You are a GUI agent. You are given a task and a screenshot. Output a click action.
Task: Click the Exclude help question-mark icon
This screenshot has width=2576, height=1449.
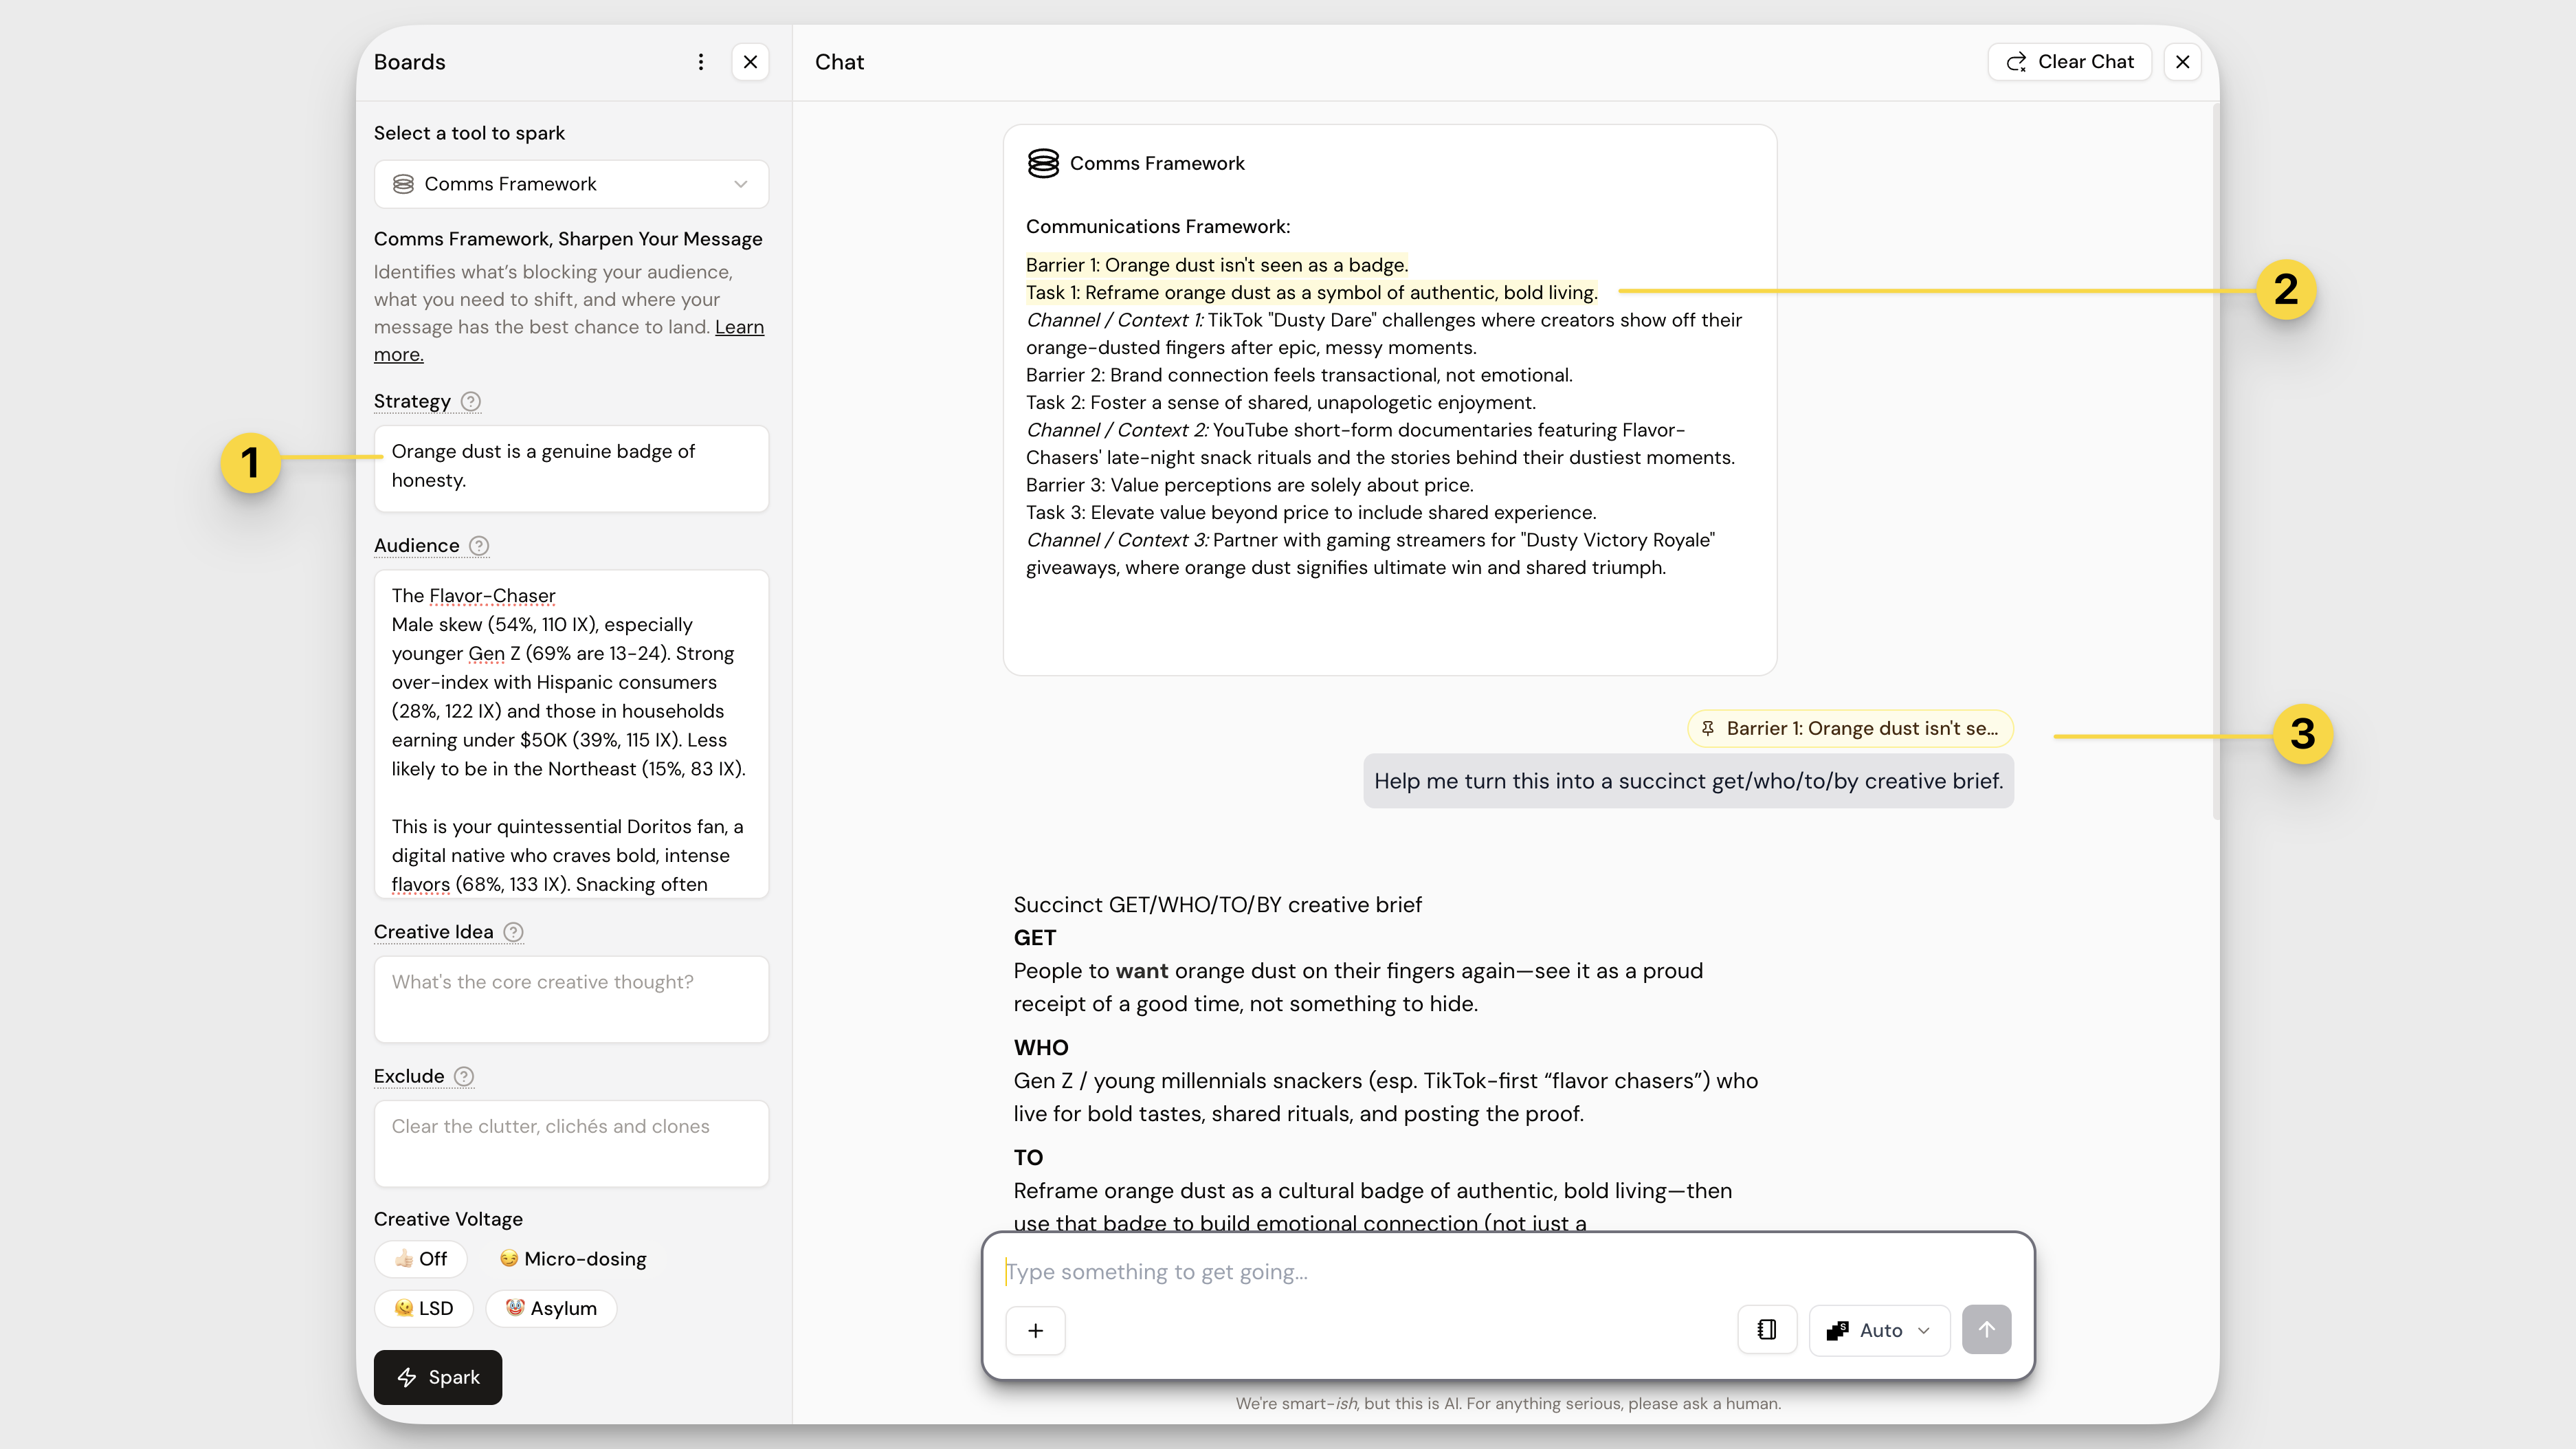(x=464, y=1076)
